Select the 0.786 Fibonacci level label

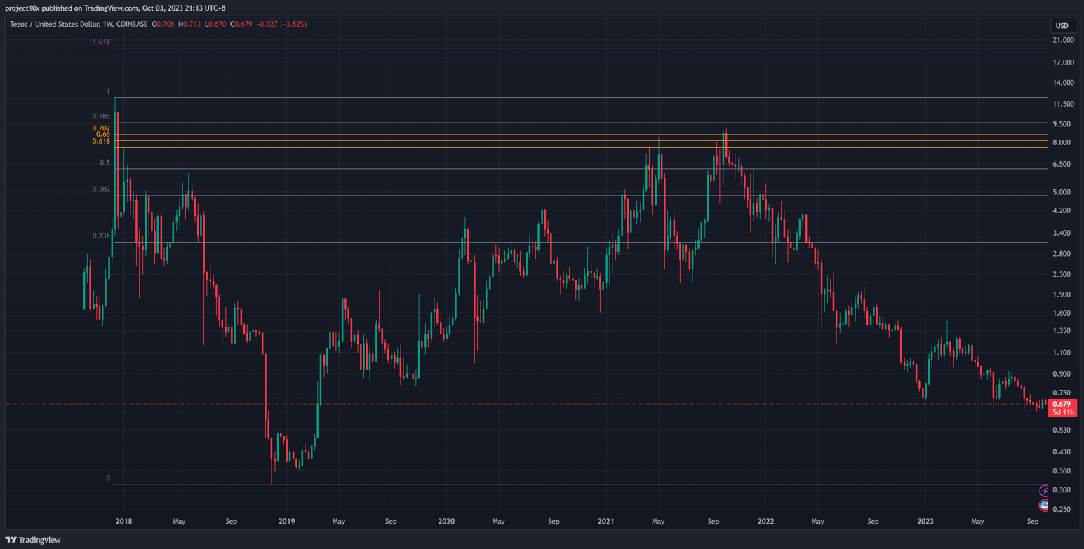101,116
